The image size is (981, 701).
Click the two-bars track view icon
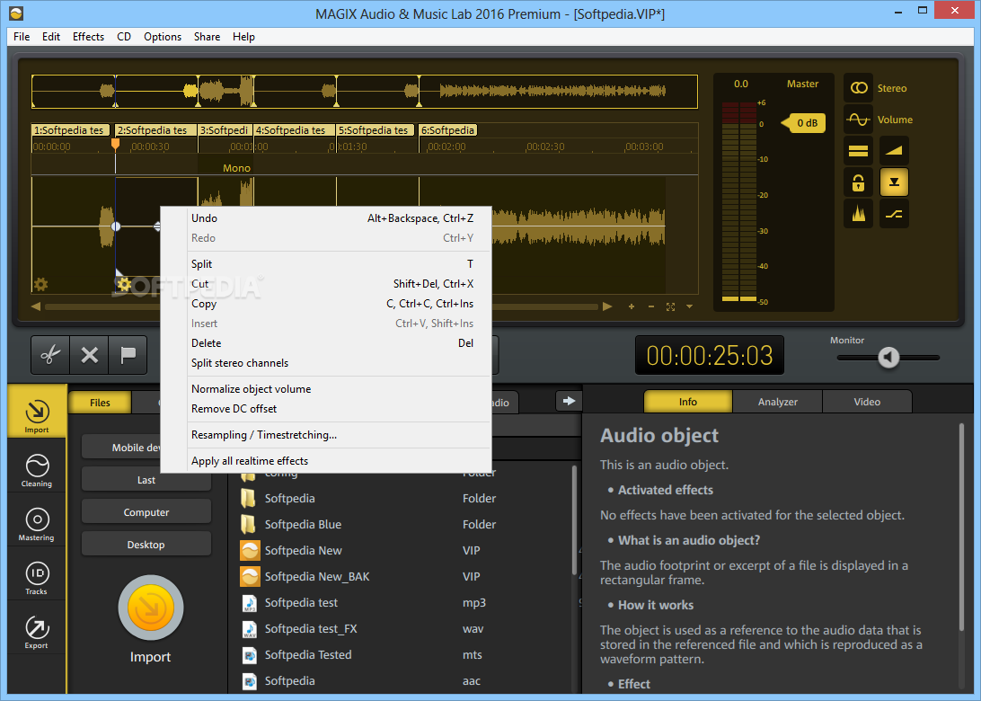coord(859,151)
